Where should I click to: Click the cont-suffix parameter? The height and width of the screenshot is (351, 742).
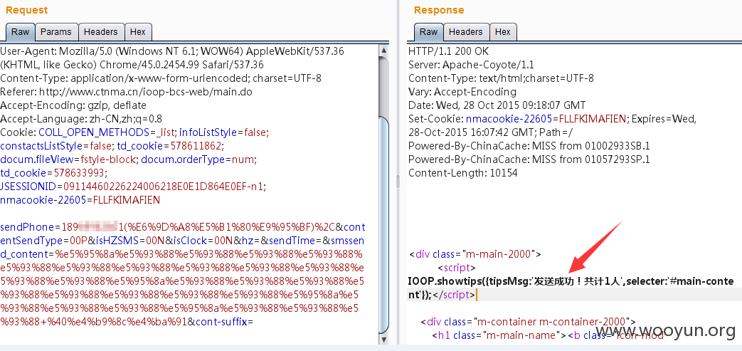pos(221,322)
